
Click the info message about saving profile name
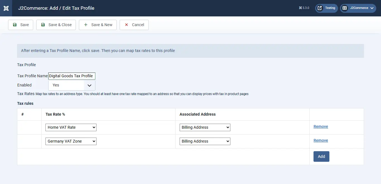191,51
